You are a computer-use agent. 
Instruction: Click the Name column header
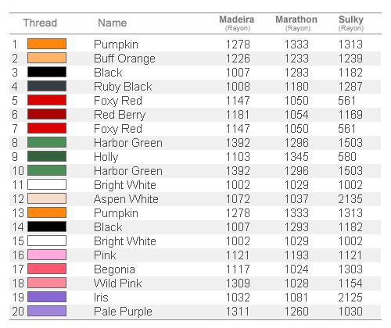click(113, 23)
